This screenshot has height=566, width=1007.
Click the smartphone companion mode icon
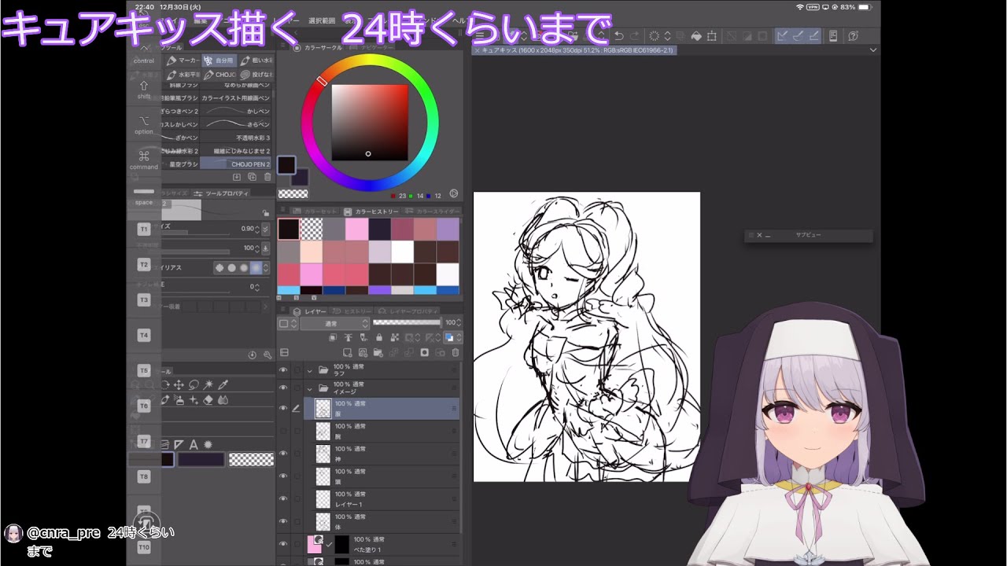tap(833, 36)
